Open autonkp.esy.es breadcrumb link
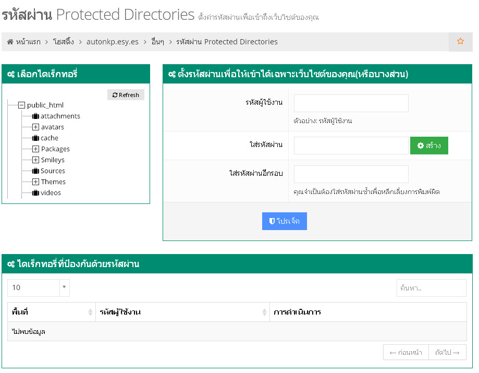This screenshot has width=479, height=373. click(x=113, y=42)
